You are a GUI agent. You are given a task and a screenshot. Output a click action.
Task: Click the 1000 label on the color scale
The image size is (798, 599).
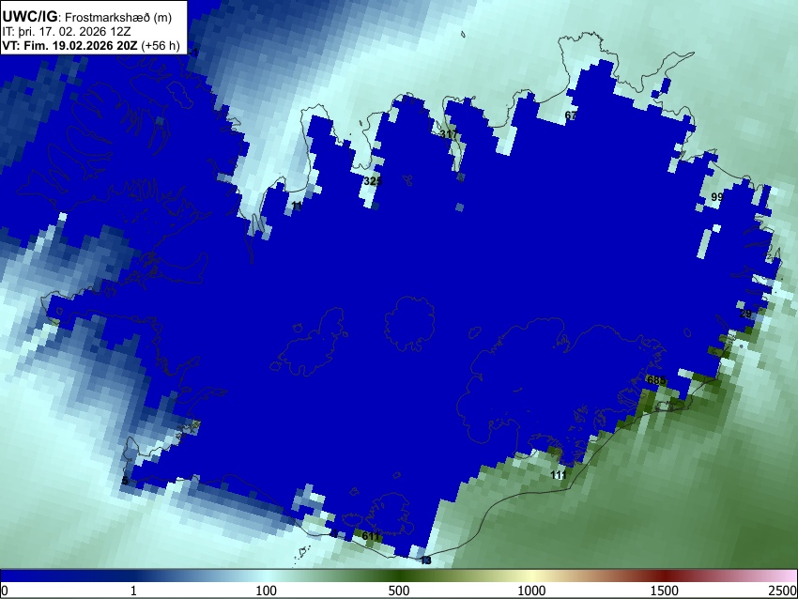(531, 591)
